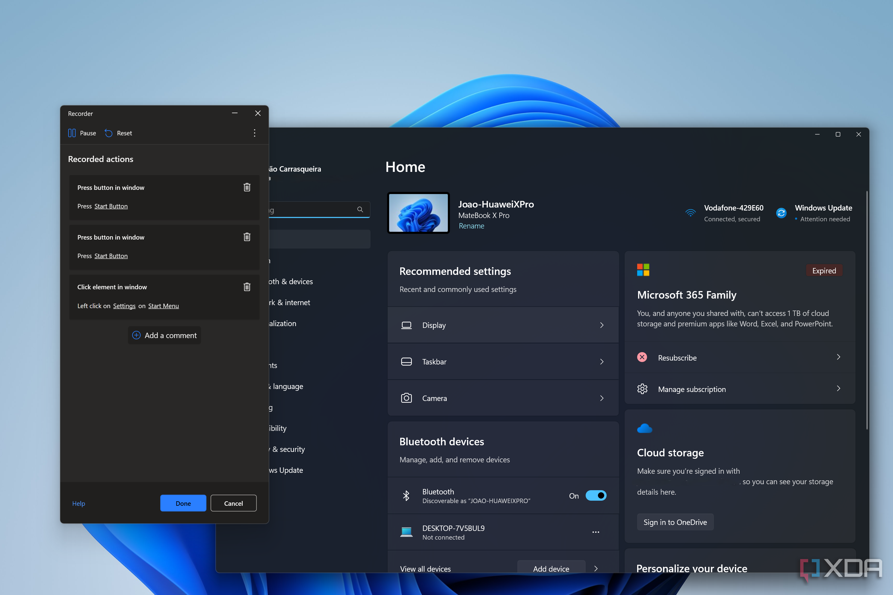Close the Settings window
This screenshot has width=893, height=595.
point(859,134)
